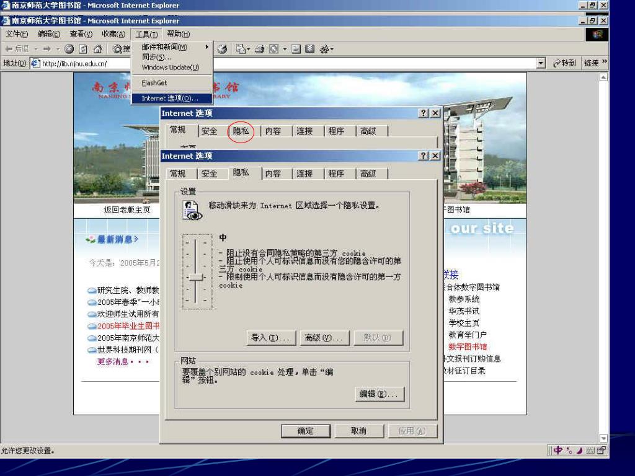Select the 程序 tab in front dialog

(336, 174)
